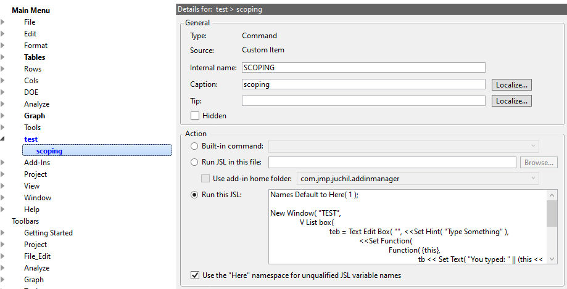Screen dimensions: 567x289
Task: Select the Tables menu item
Action: pyautogui.click(x=35, y=57)
